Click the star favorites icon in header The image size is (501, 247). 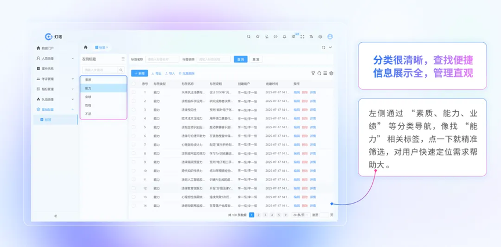coord(257,37)
